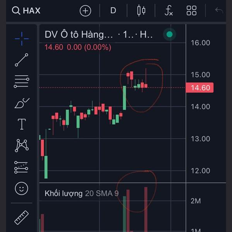Screen dimensions: 232x232
Task: Click the 15.00 price axis label
Action: [x=200, y=75]
